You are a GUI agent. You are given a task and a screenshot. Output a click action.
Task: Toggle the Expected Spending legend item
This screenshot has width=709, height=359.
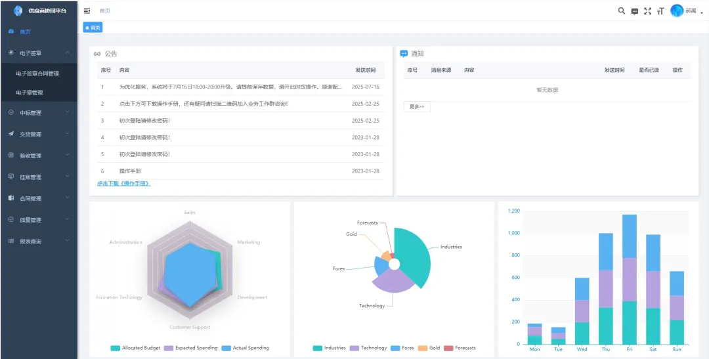[190, 348]
